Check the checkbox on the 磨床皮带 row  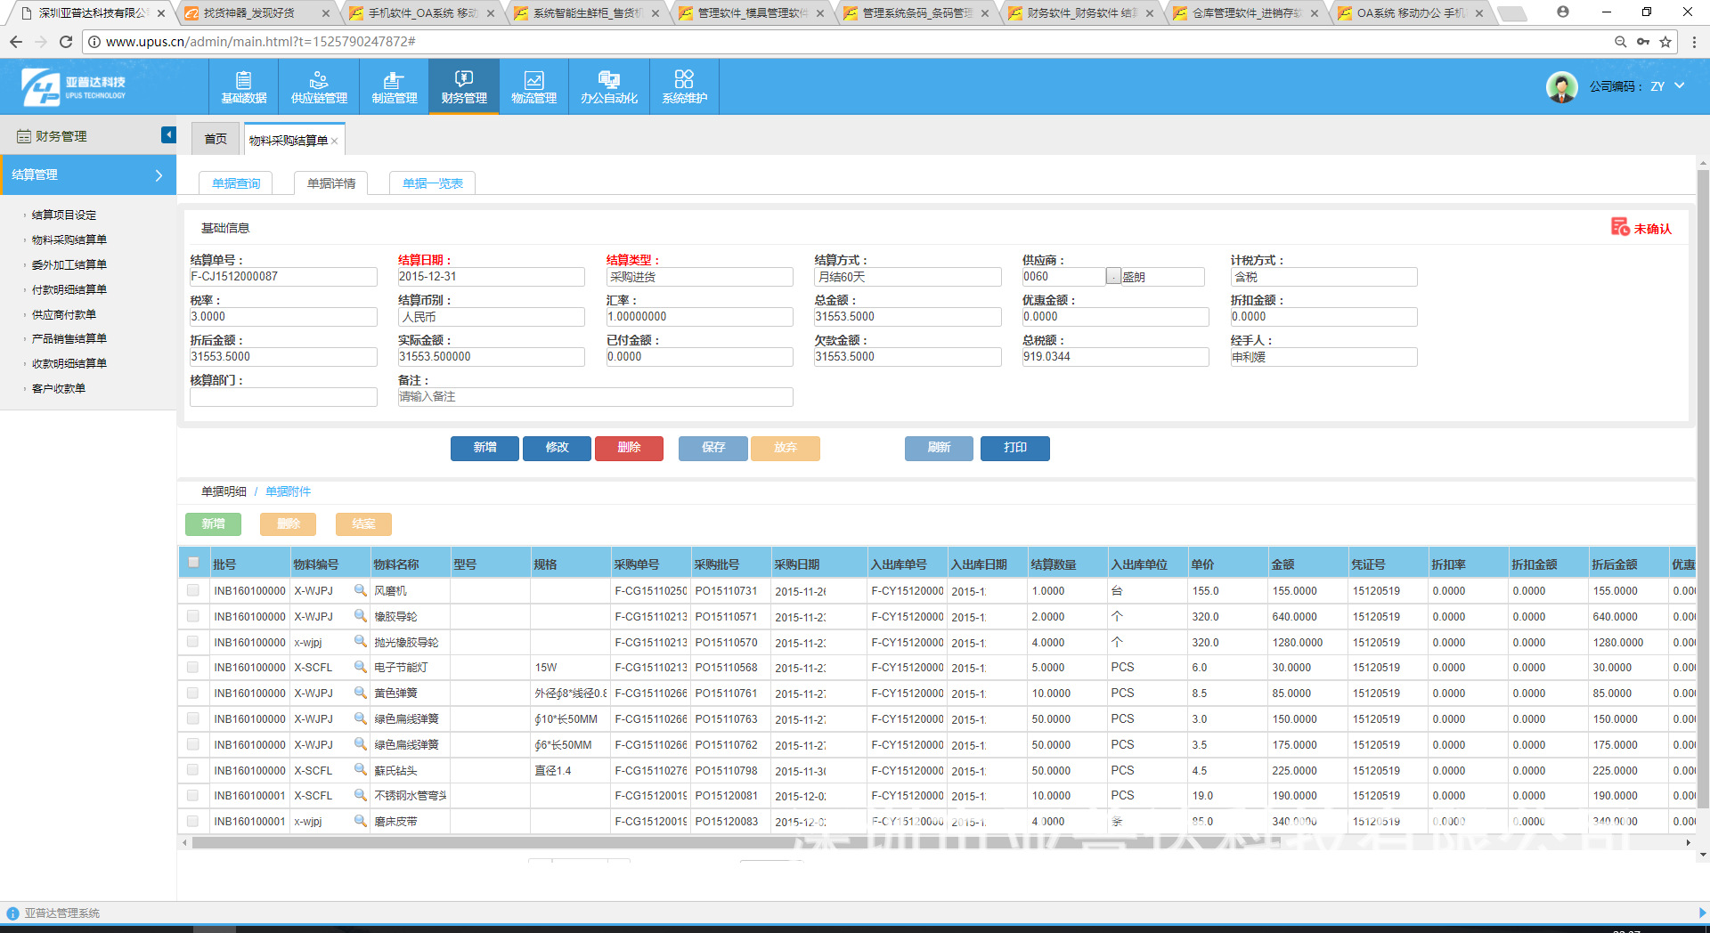[192, 821]
